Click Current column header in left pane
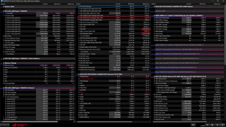The width and height of the screenshot is (226, 127). click(45, 4)
